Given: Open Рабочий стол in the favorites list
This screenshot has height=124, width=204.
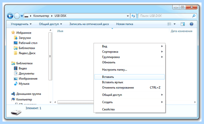Looking at the screenshot, I should 28,43.
